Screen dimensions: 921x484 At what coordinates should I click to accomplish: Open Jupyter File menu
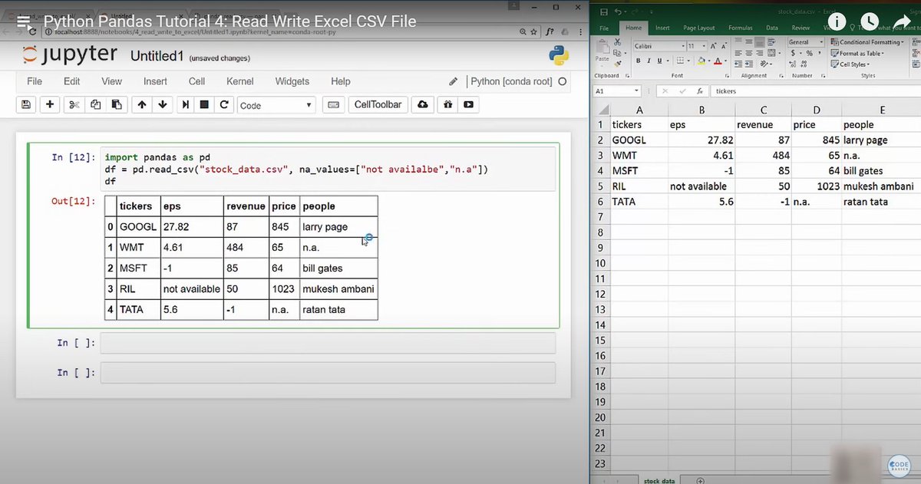35,81
